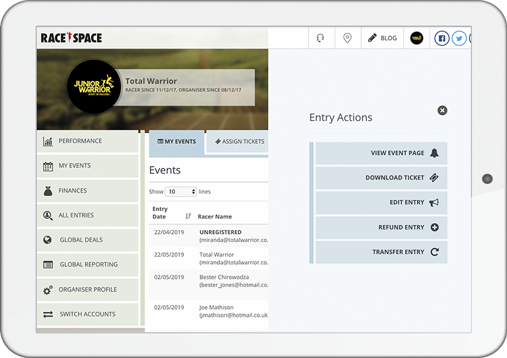This screenshot has width=507, height=358.
Task: Select Edit Entry action
Action: [x=381, y=203]
